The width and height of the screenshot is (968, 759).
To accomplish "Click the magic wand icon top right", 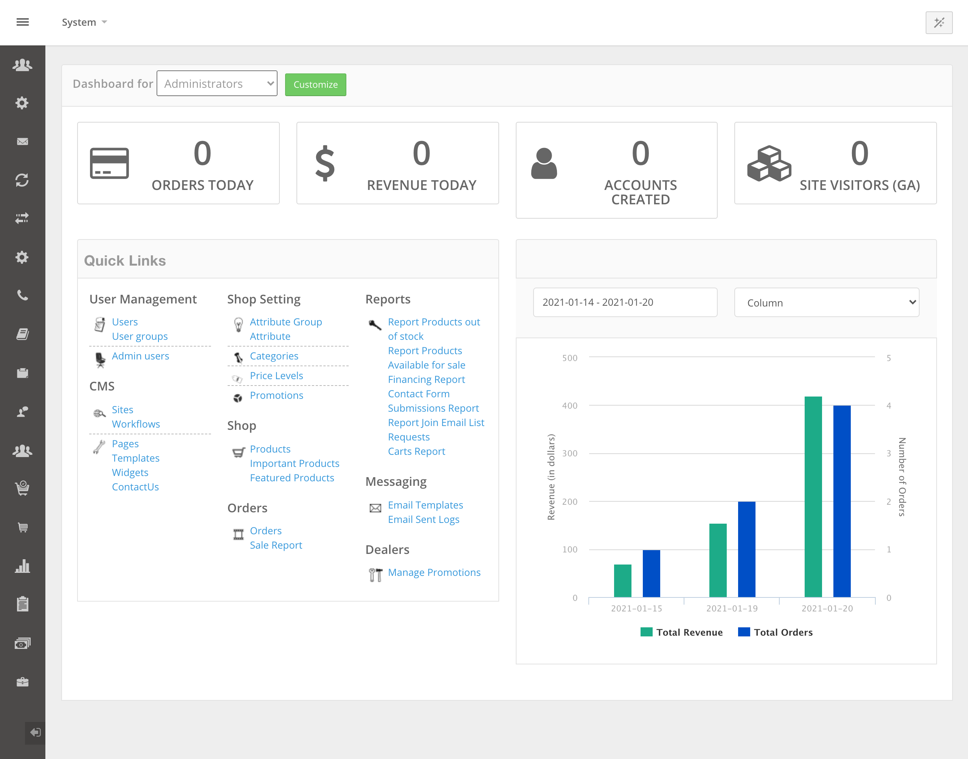I will coord(939,23).
